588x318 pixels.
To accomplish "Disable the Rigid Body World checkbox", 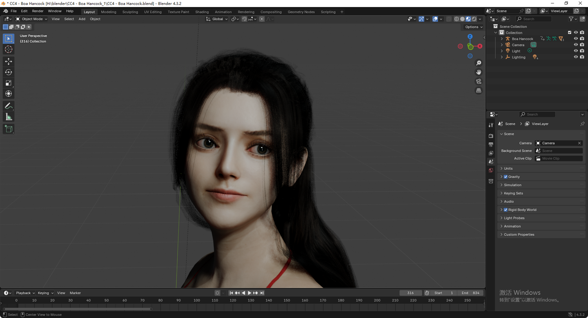I will (x=506, y=210).
